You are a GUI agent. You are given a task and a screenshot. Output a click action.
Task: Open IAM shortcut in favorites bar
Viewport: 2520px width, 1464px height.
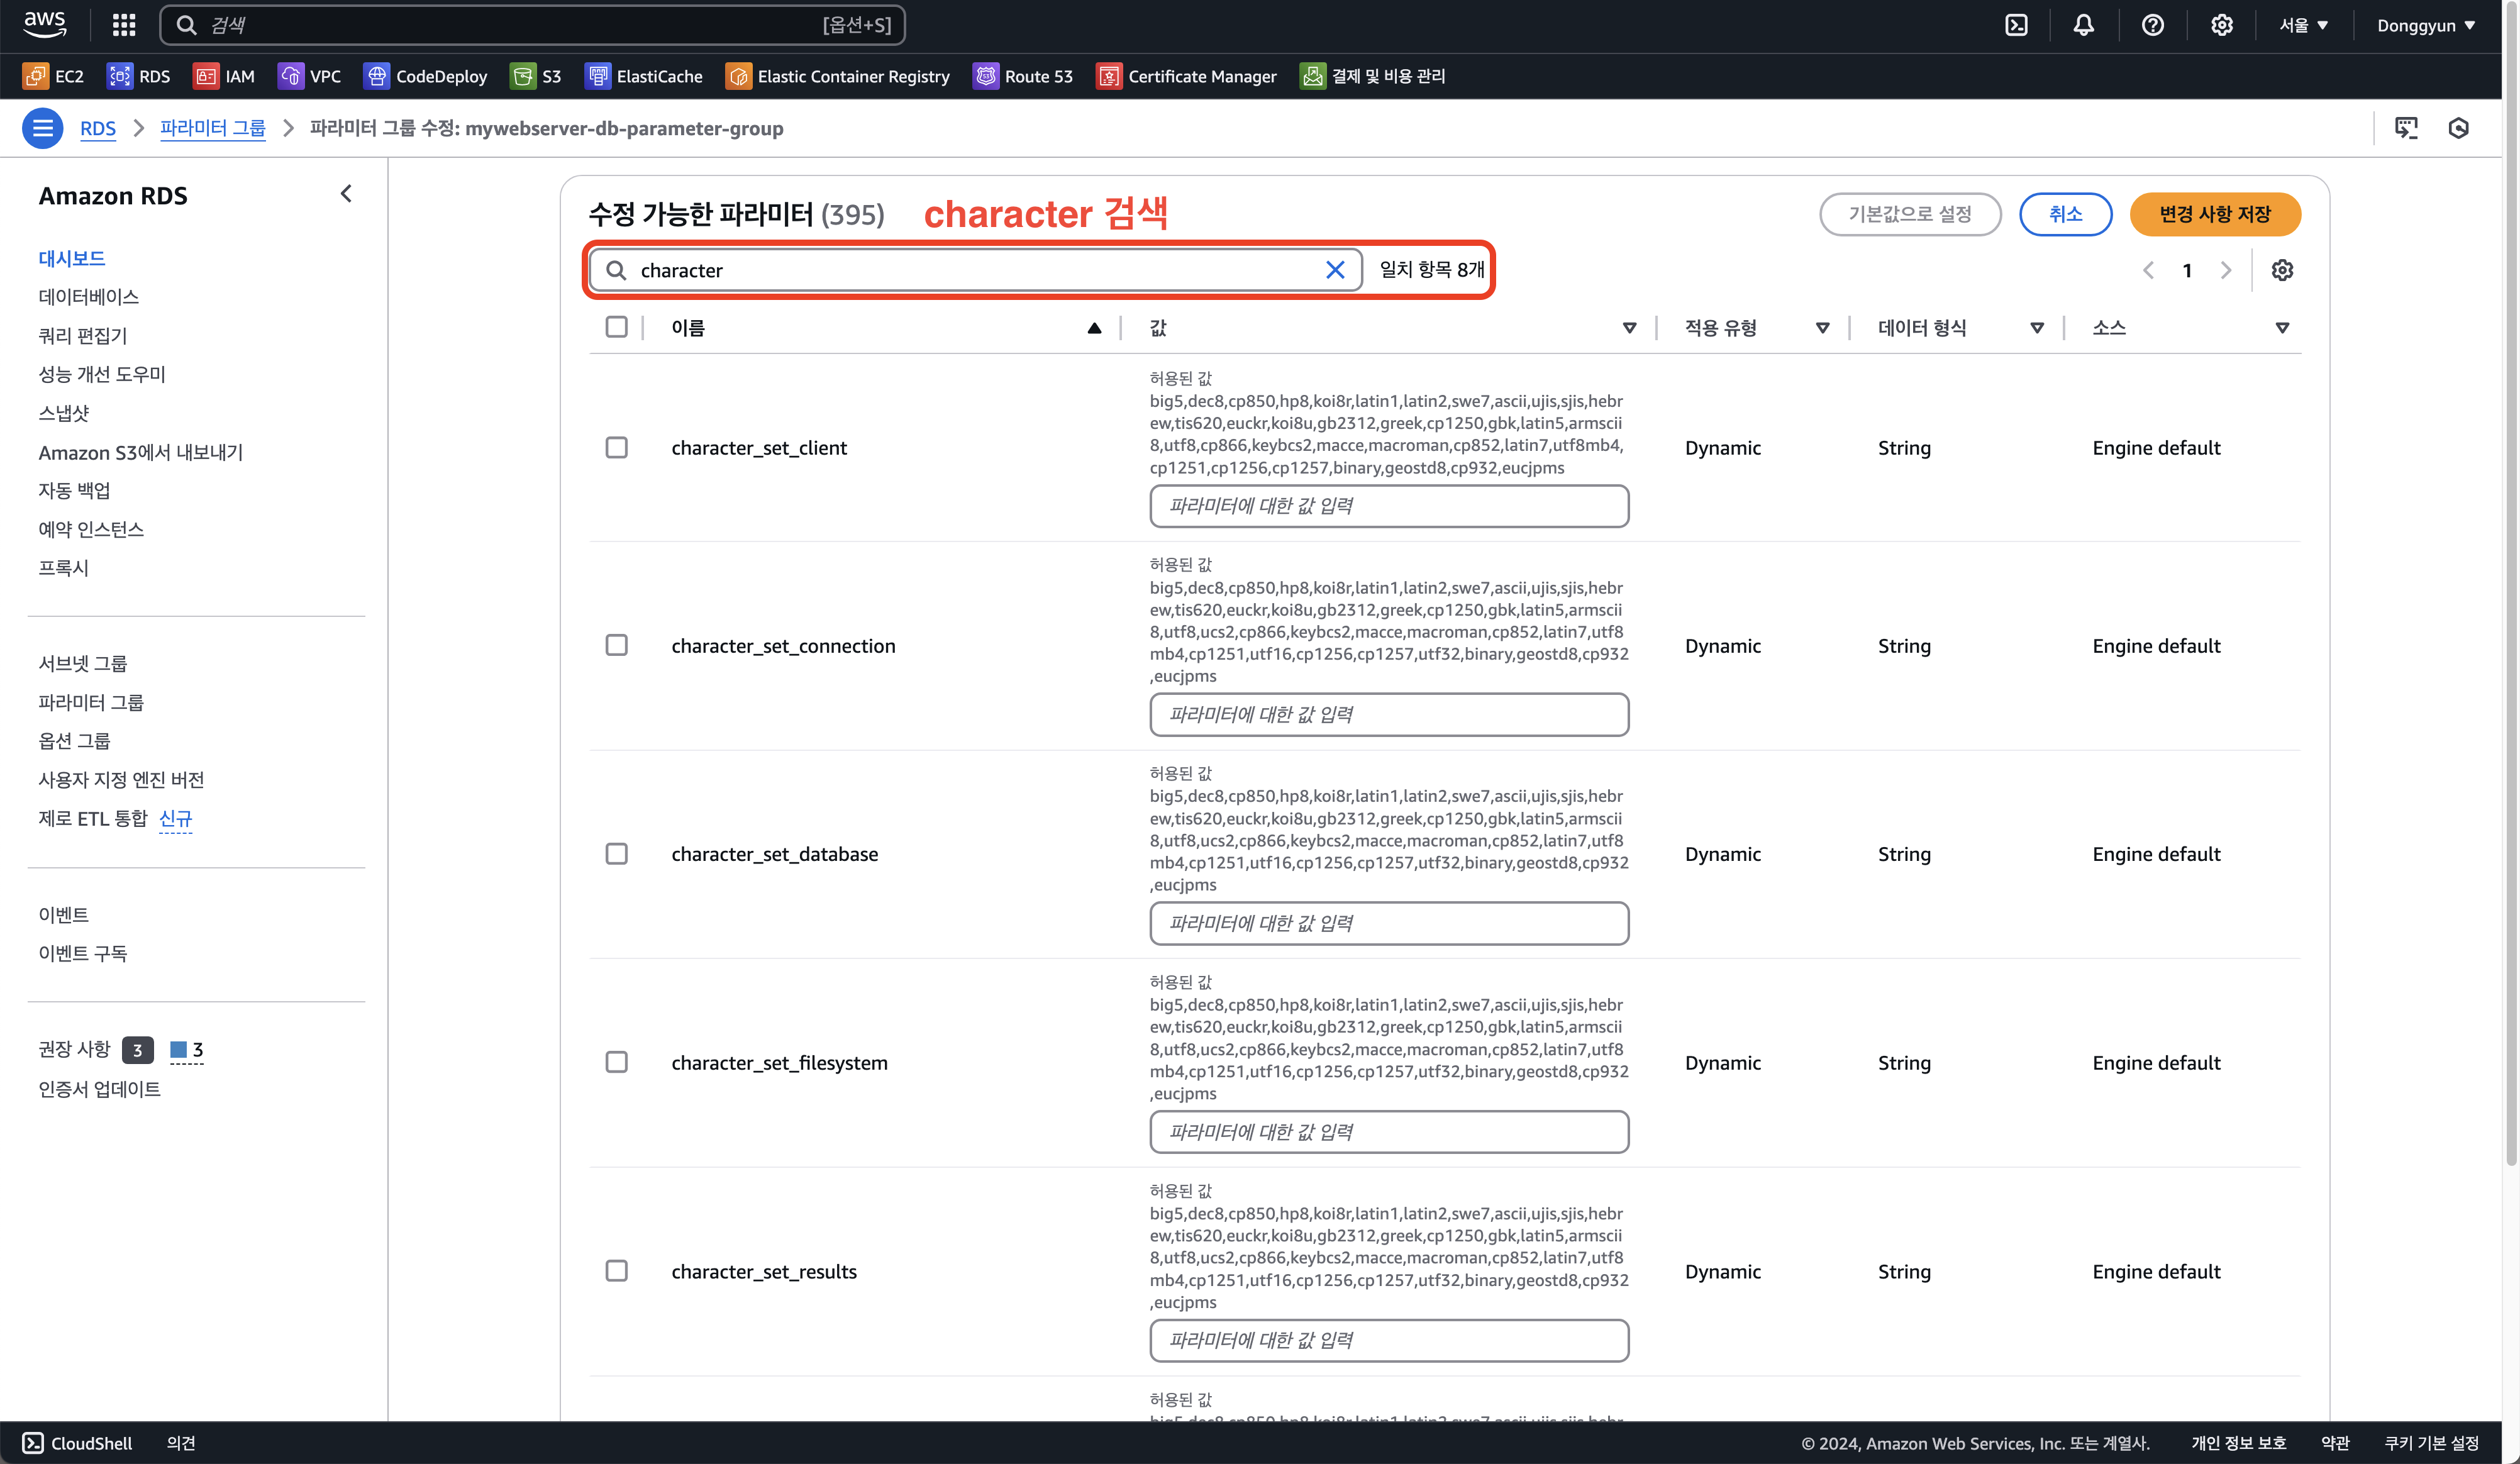point(224,76)
